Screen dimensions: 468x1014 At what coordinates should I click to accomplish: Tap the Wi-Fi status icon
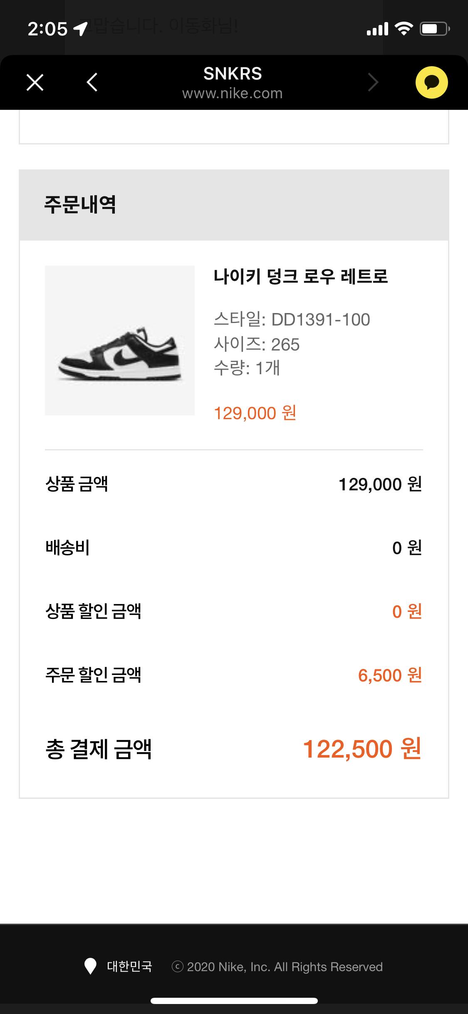403,29
